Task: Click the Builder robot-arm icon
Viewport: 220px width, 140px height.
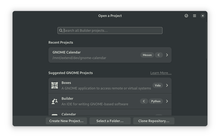Action: (55, 101)
